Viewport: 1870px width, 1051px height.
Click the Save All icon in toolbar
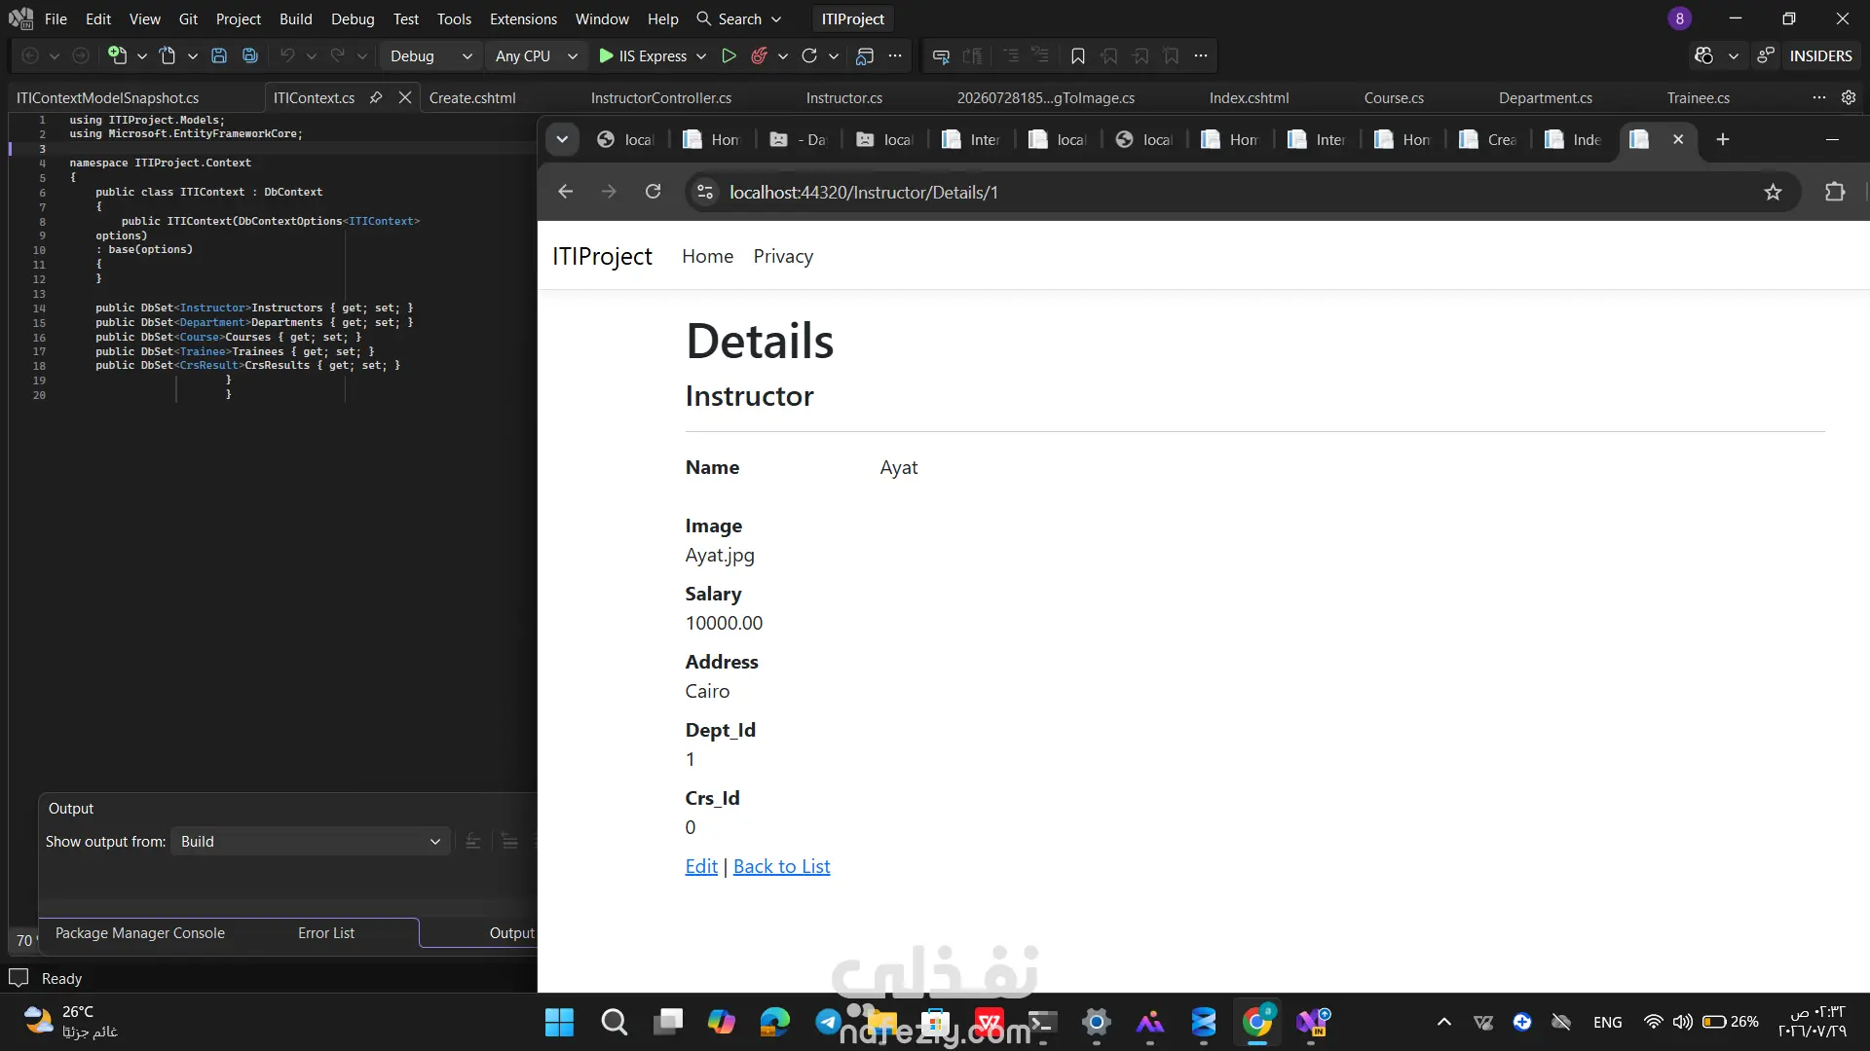250,56
